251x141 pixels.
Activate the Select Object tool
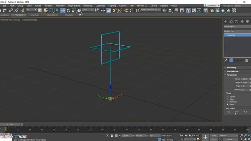[40, 11]
